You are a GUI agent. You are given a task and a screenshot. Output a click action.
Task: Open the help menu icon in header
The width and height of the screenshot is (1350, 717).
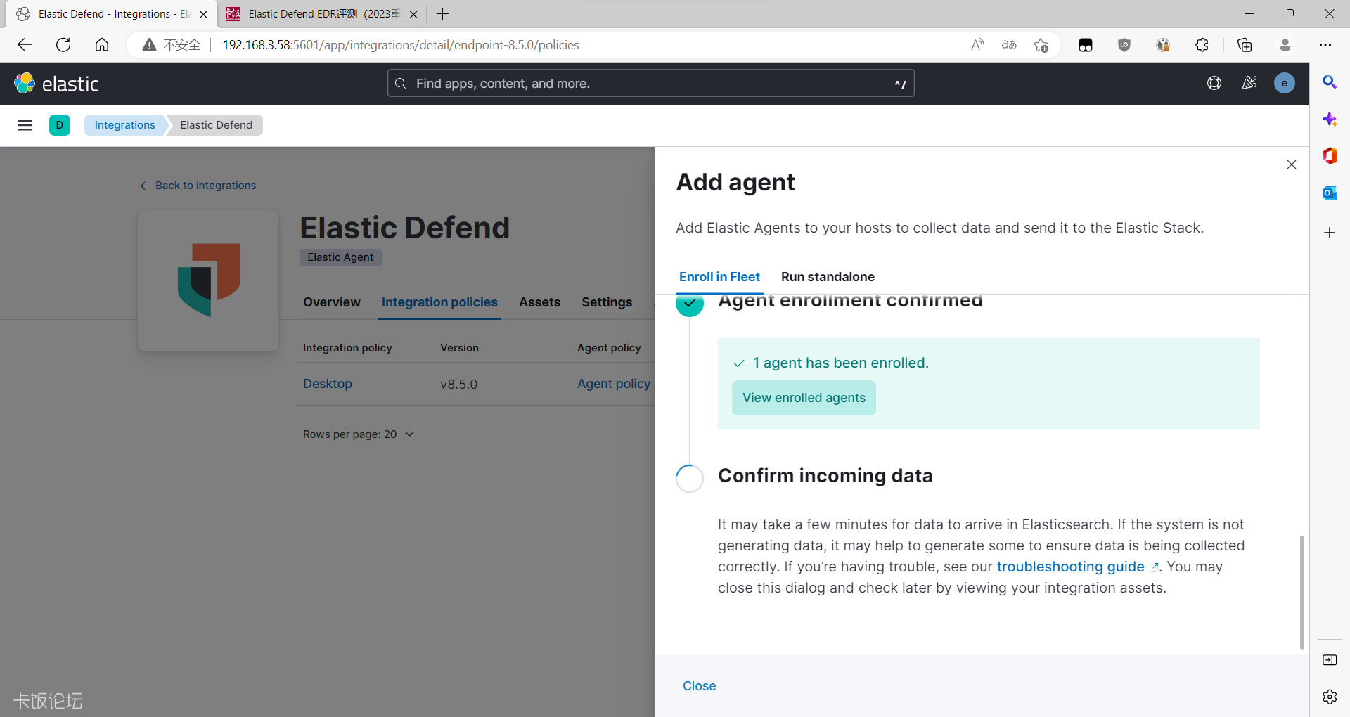(1214, 84)
